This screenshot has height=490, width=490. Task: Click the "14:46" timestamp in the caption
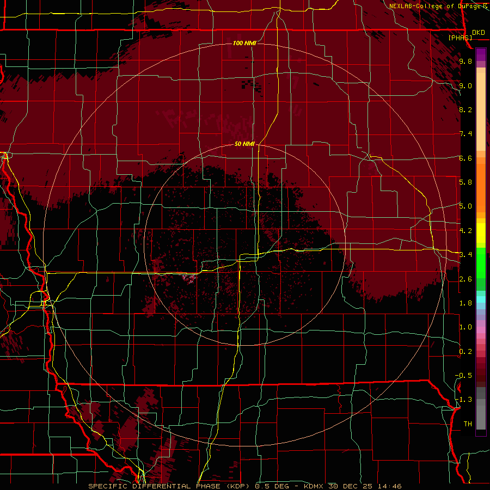pos(389,486)
